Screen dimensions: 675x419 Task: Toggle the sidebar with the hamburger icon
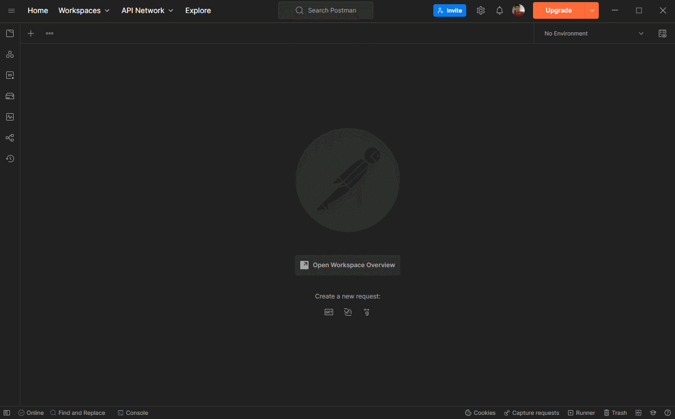tap(11, 10)
